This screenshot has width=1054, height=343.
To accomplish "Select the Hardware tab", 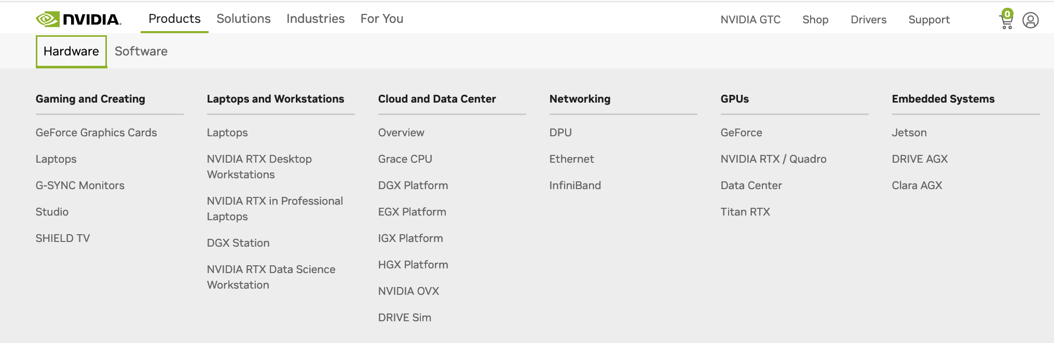I will (x=71, y=51).
